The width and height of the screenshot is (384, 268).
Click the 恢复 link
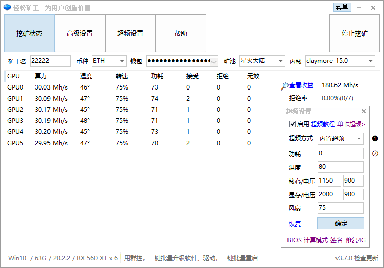295,224
